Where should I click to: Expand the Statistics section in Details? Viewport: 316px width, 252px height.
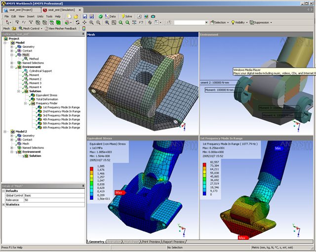pyautogui.click(x=3, y=205)
